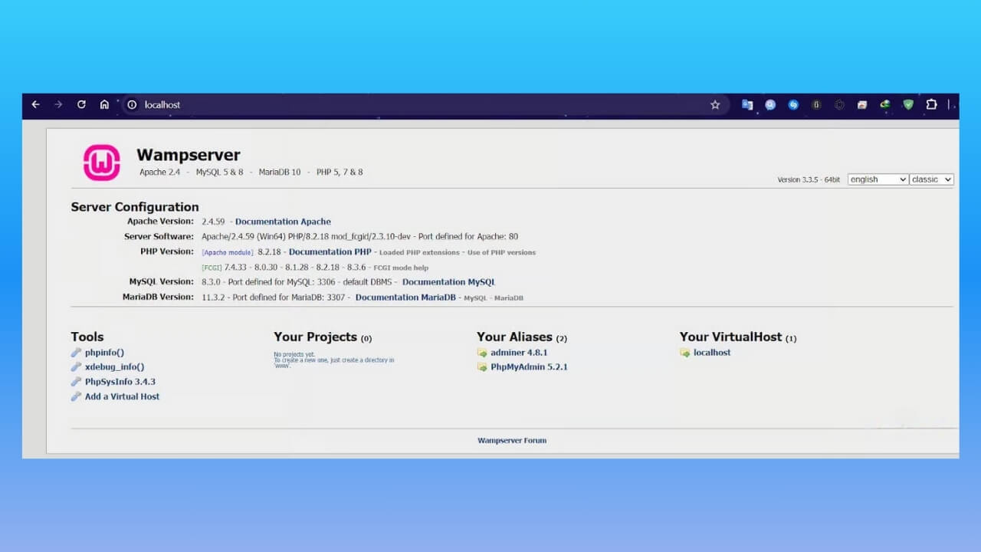Click the folder icon beside localhost virtualhost
Screen dimensions: 981x552
pyautogui.click(x=684, y=353)
